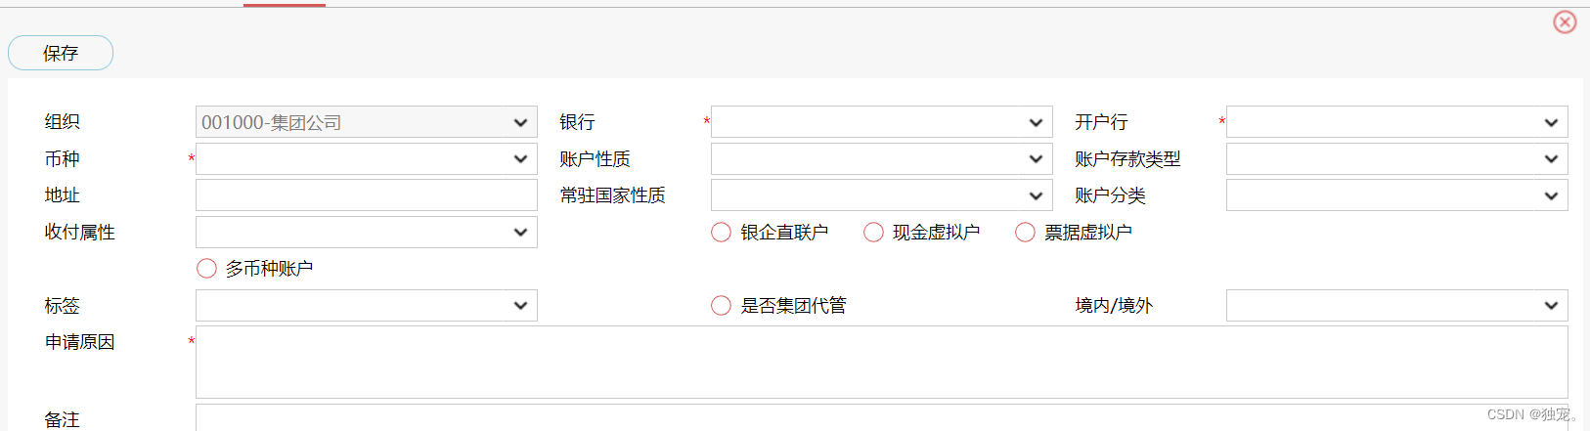Open the 开户行 dropdown
Screen dimensions: 1590x431
[1396, 122]
